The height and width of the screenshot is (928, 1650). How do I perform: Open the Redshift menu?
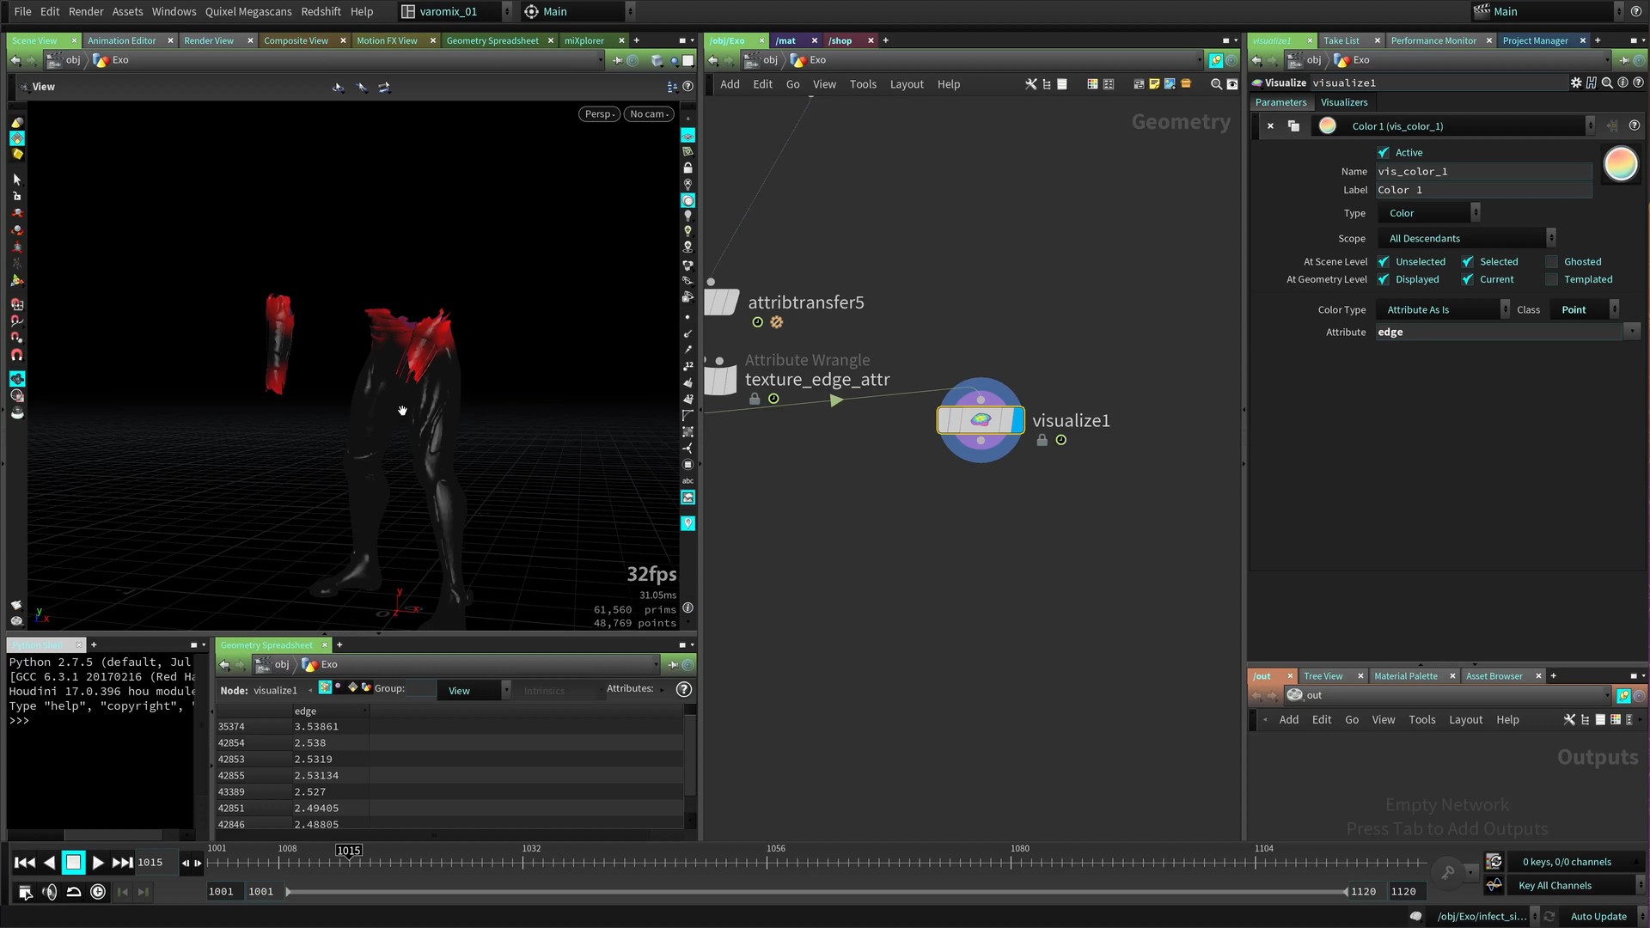point(321,11)
